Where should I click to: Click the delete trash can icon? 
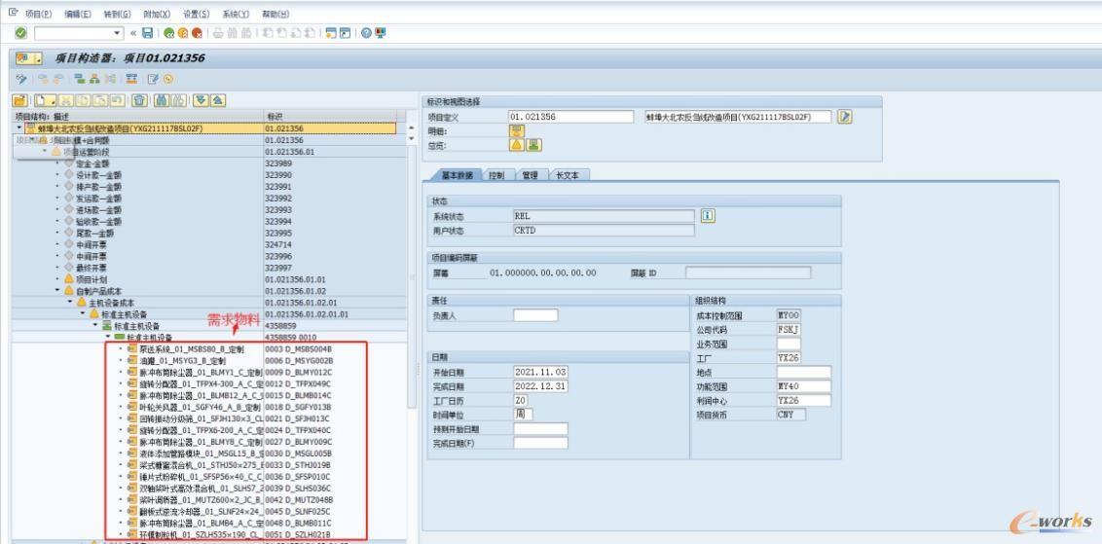tap(139, 100)
